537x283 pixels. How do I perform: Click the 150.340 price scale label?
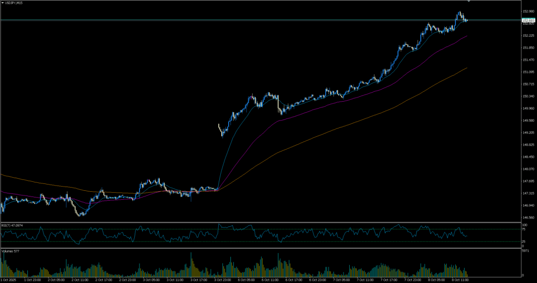click(528, 96)
